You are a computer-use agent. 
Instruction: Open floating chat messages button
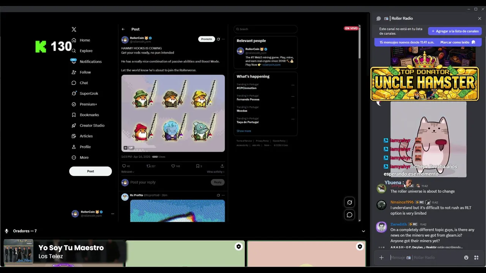tap(350, 215)
